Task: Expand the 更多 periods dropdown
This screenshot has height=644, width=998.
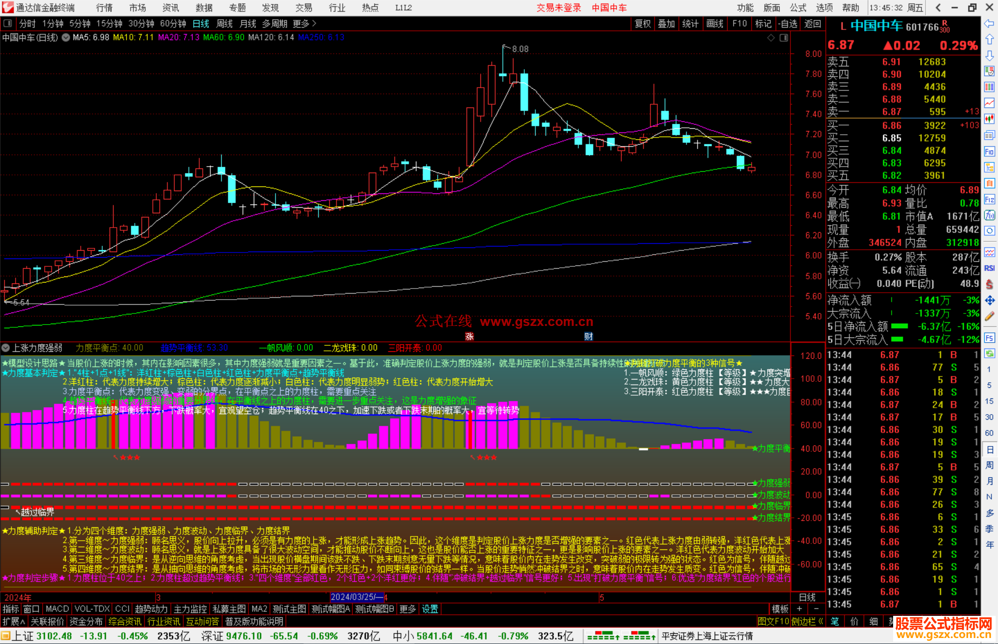Action: pyautogui.click(x=304, y=24)
